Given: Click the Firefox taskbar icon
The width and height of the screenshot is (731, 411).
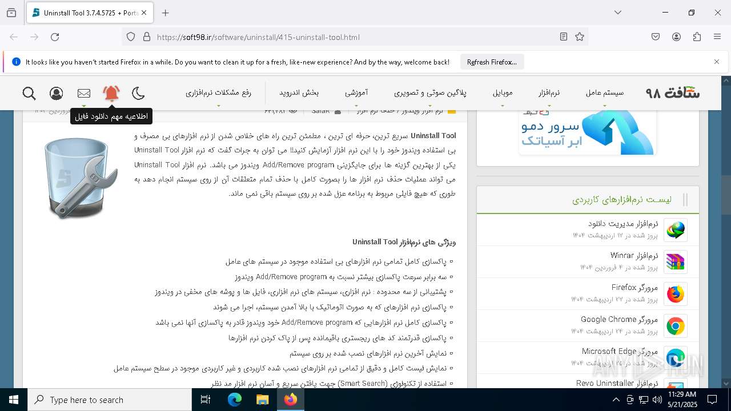Looking at the screenshot, I should [x=290, y=400].
